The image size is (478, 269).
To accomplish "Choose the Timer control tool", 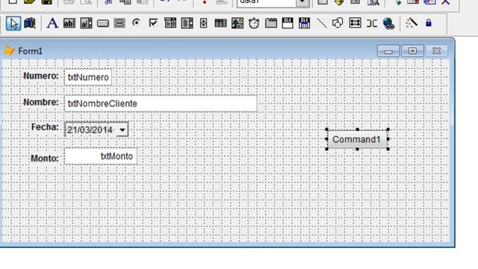I will [254, 23].
